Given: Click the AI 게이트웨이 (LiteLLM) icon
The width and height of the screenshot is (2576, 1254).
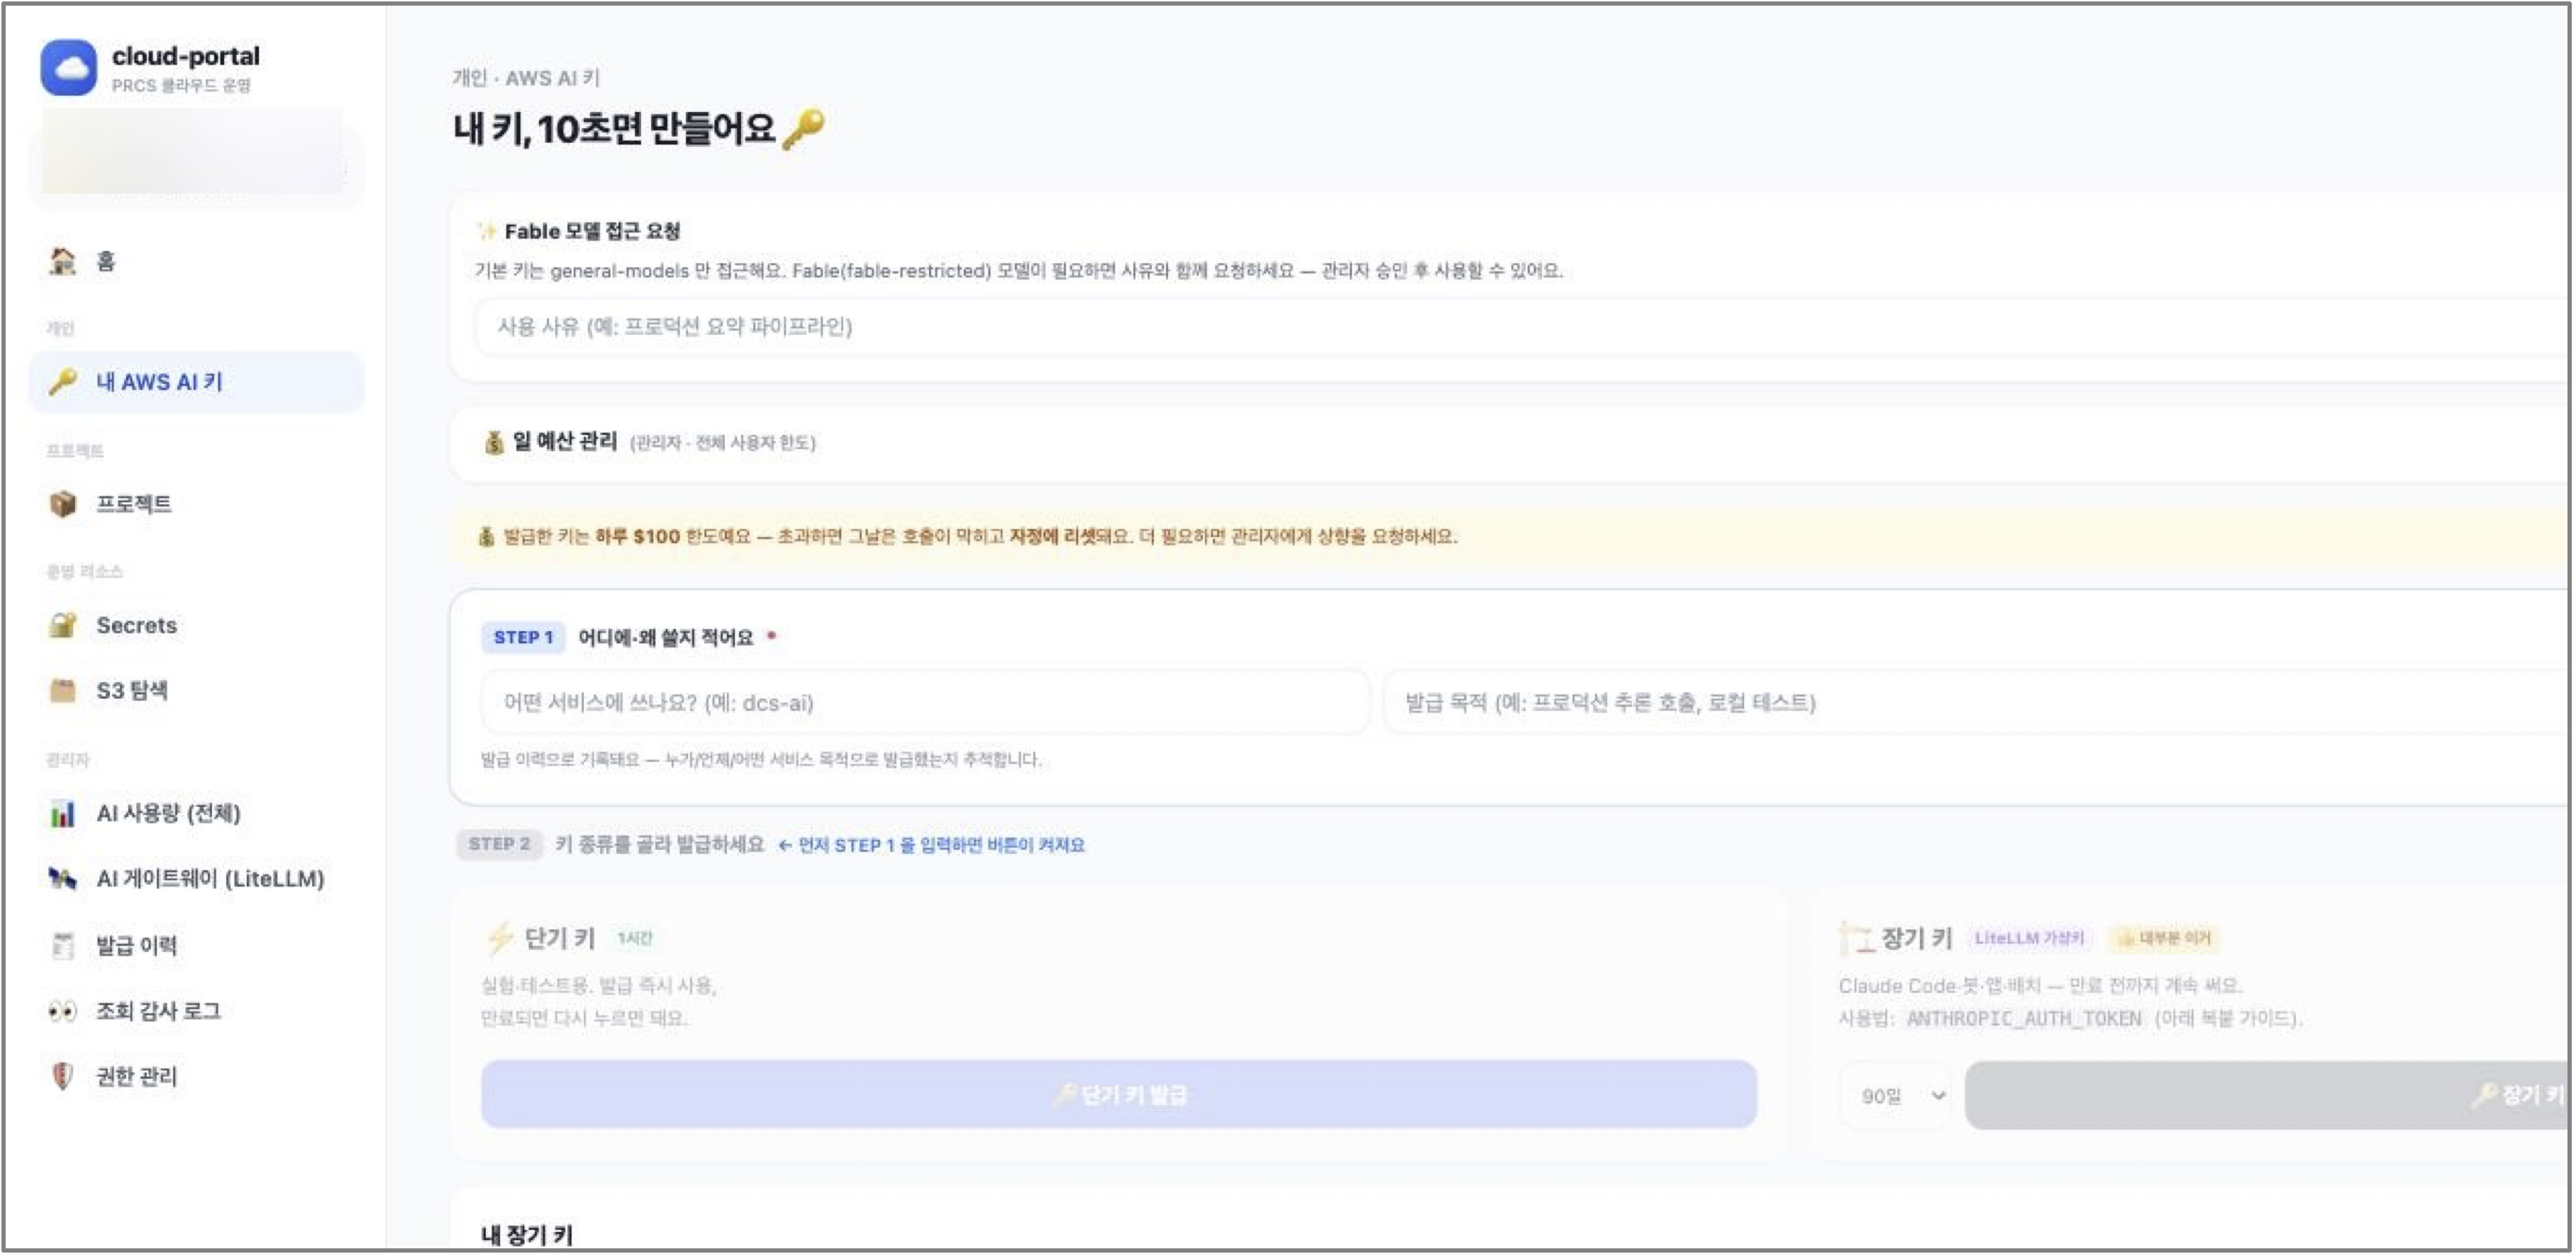Looking at the screenshot, I should tap(62, 879).
